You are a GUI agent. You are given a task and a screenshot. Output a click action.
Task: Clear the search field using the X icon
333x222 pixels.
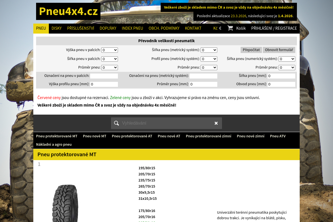tap(216, 123)
